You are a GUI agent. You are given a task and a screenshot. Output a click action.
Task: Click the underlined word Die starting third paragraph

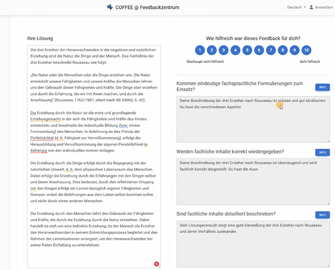click(33, 113)
